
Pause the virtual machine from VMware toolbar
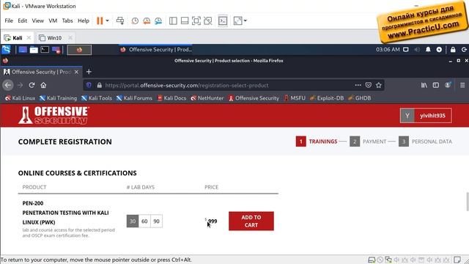pyautogui.click(x=100, y=21)
